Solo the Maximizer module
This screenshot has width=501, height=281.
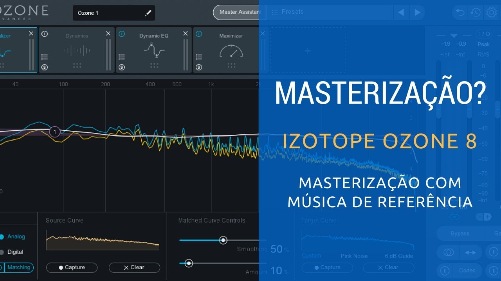tap(199, 67)
